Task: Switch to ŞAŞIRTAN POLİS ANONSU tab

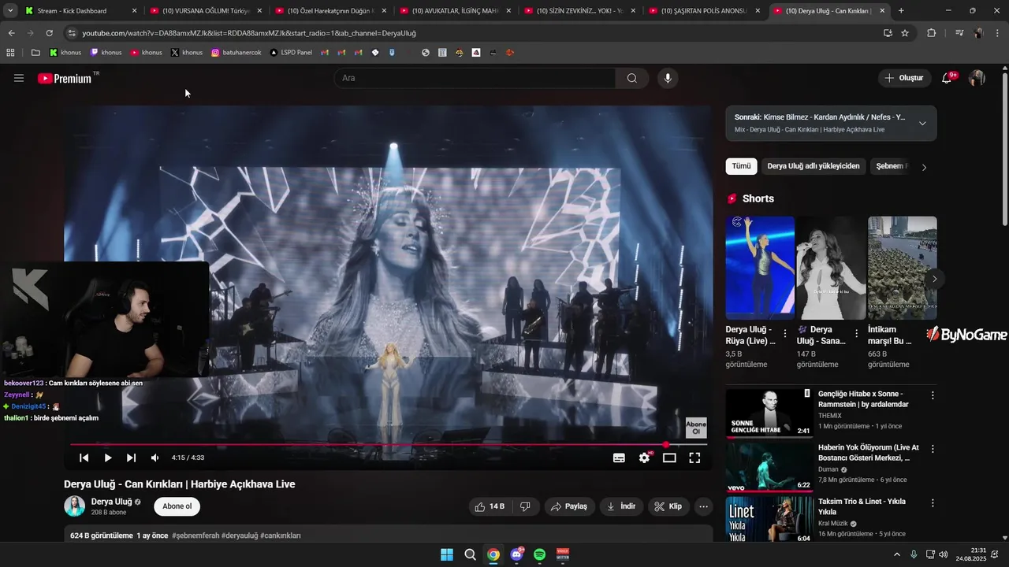Action: tap(704, 11)
